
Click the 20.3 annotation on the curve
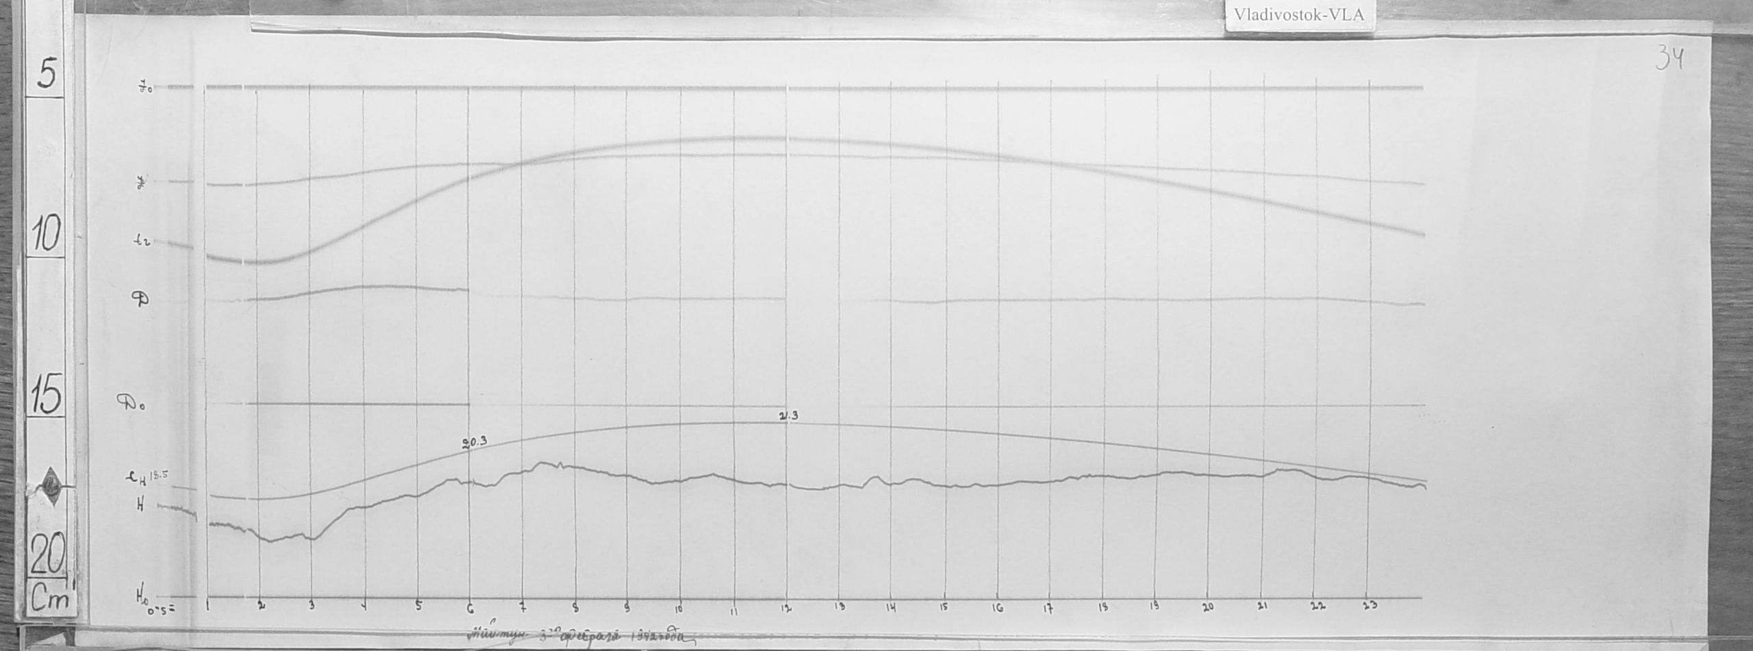pos(473,443)
